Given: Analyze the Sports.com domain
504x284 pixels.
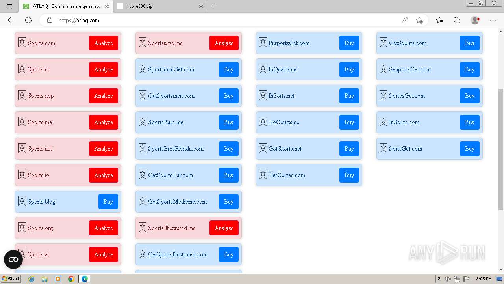Looking at the screenshot, I should 104,43.
